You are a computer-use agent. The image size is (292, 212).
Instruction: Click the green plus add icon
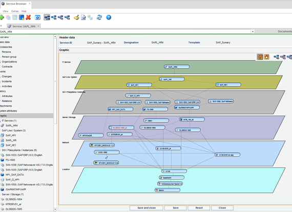2,17
